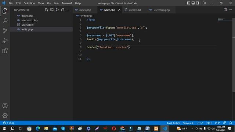
Task: Toggle the bottom panel layout
Action: (x=193, y=3)
